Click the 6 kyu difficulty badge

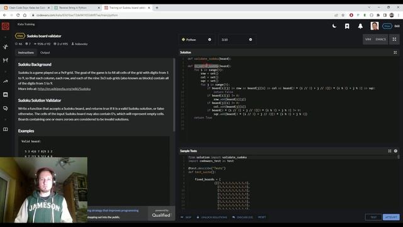pyautogui.click(x=20, y=36)
